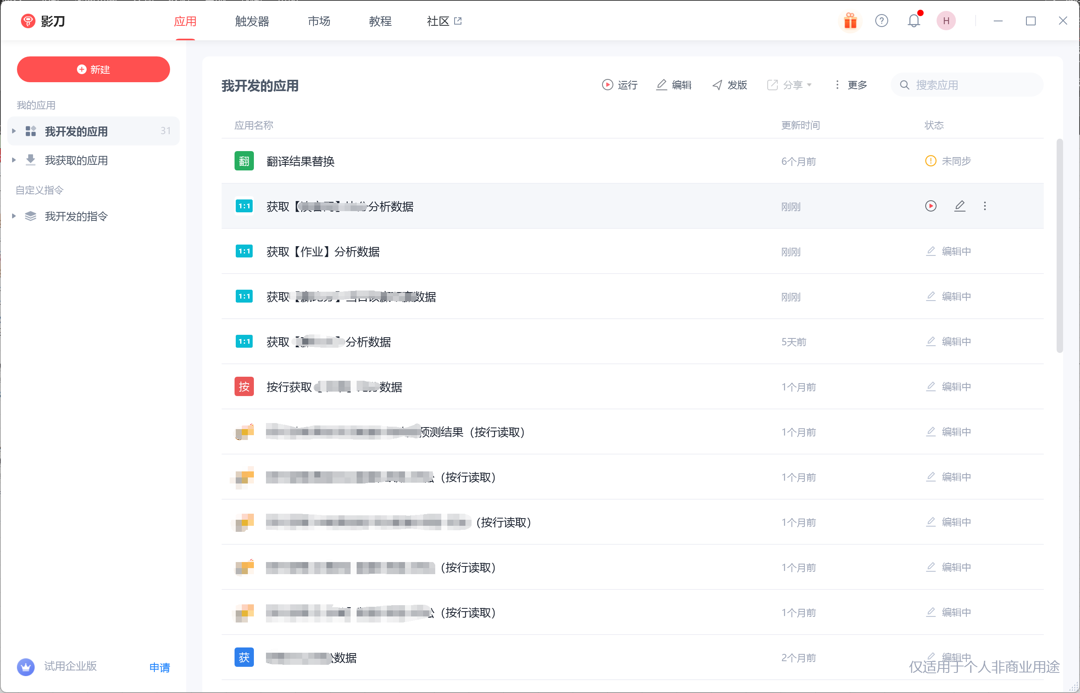Click the app list vertical scrollbar
The height and width of the screenshot is (693, 1080).
tap(1060, 246)
